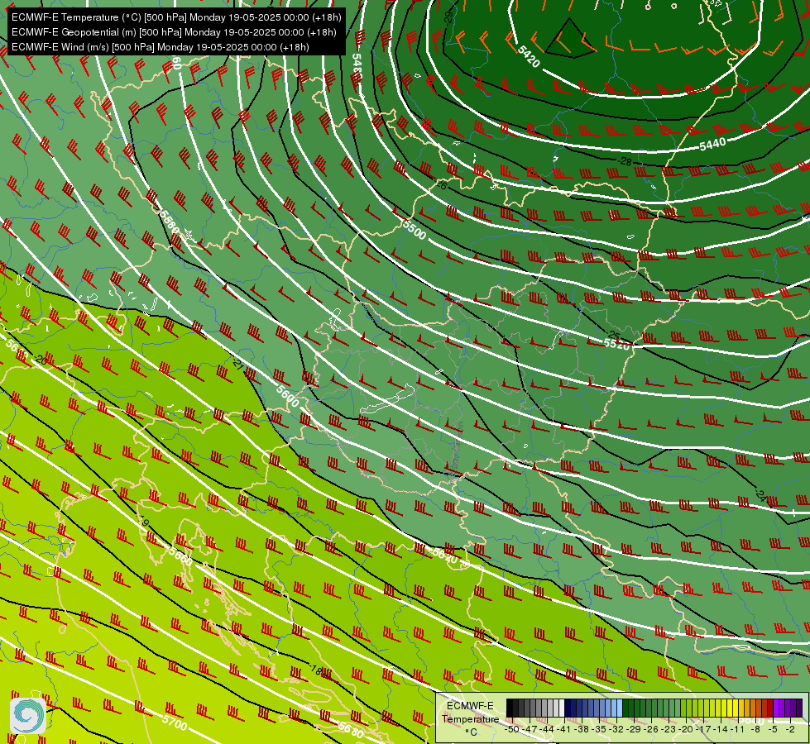Click the -2 tick label in the legend
Screen dimensions: 810x744
click(790, 730)
